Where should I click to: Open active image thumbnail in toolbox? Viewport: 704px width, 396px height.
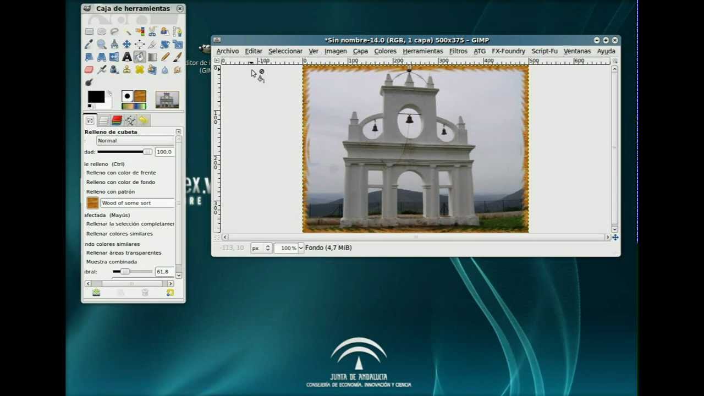(x=167, y=100)
